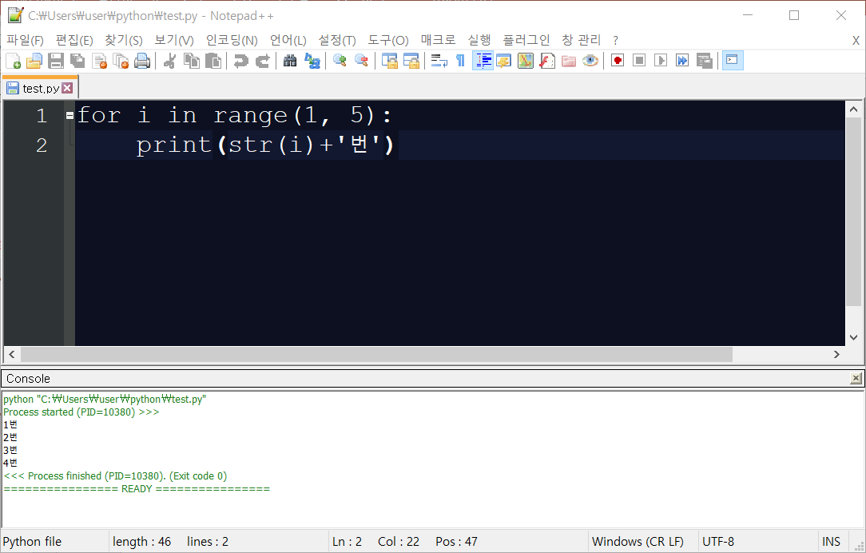Screen dimensions: 866x553
Task: Open the ? help menu
Action: [x=615, y=40]
